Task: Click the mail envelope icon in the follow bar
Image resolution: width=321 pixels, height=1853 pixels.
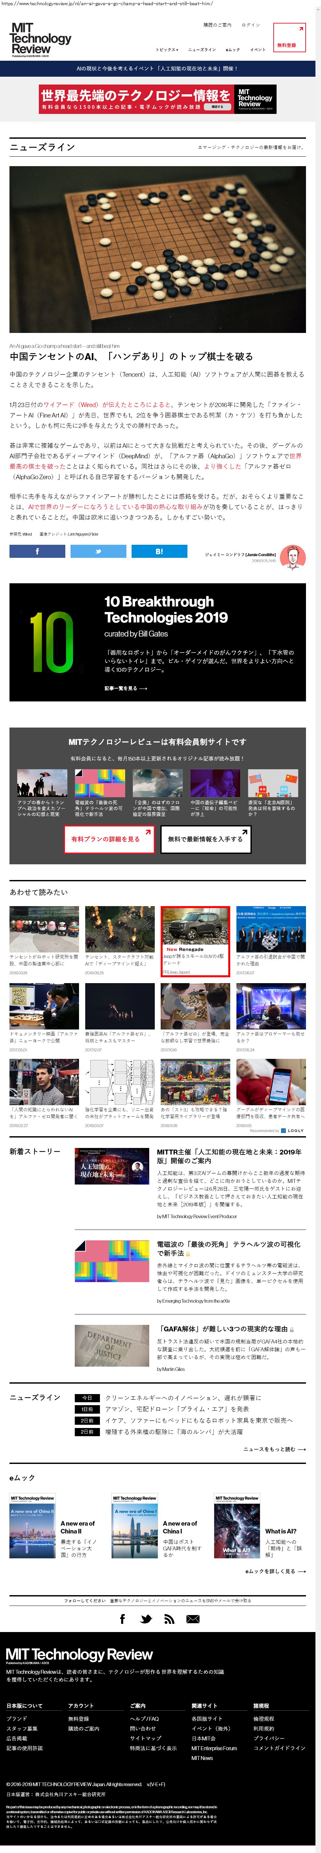Action: coord(193,1619)
